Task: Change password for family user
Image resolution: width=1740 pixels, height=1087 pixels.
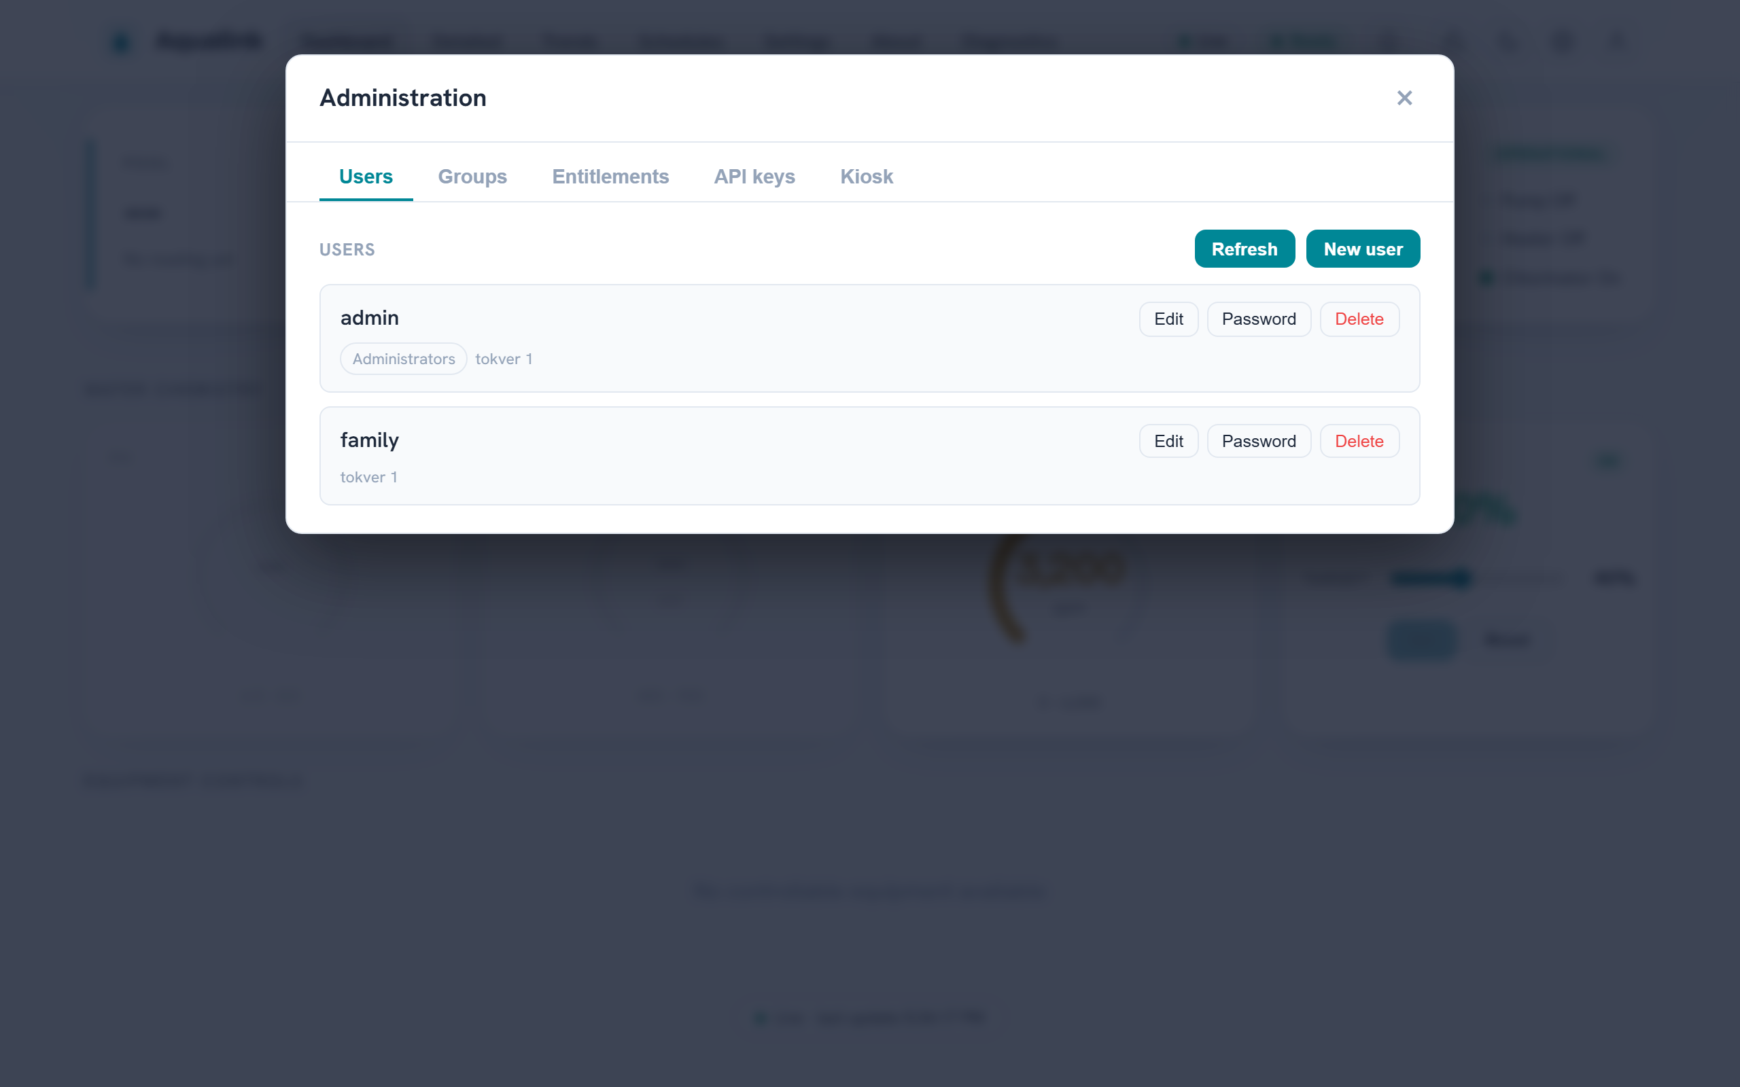Action: pyautogui.click(x=1259, y=442)
